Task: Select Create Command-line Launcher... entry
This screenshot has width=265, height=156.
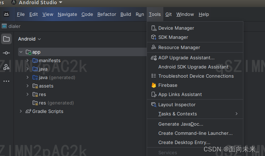Action: [195, 133]
